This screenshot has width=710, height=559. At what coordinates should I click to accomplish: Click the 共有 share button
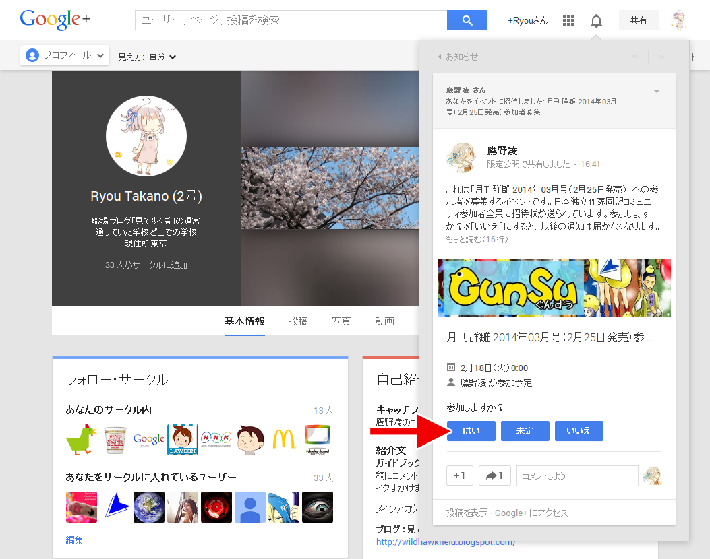(x=639, y=20)
